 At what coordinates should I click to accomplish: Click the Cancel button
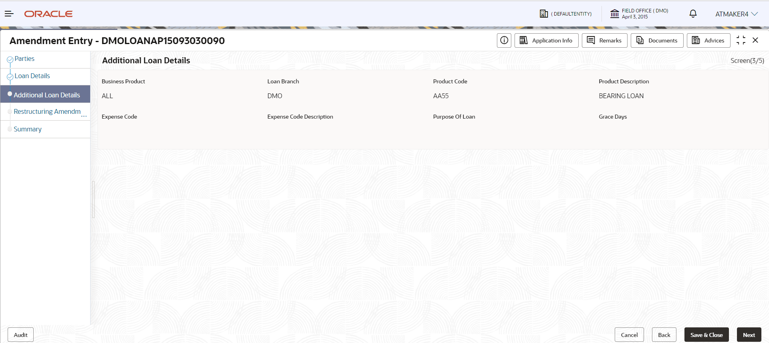tap(629, 335)
